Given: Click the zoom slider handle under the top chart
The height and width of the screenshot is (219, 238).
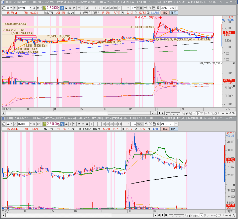Looking at the screenshot, I should coord(171,113).
